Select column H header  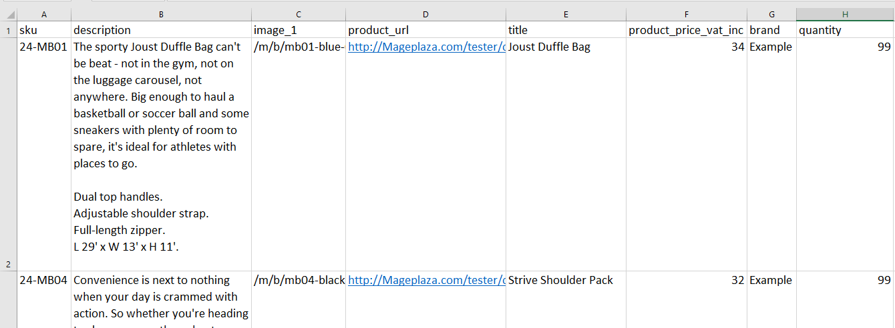[846, 15]
